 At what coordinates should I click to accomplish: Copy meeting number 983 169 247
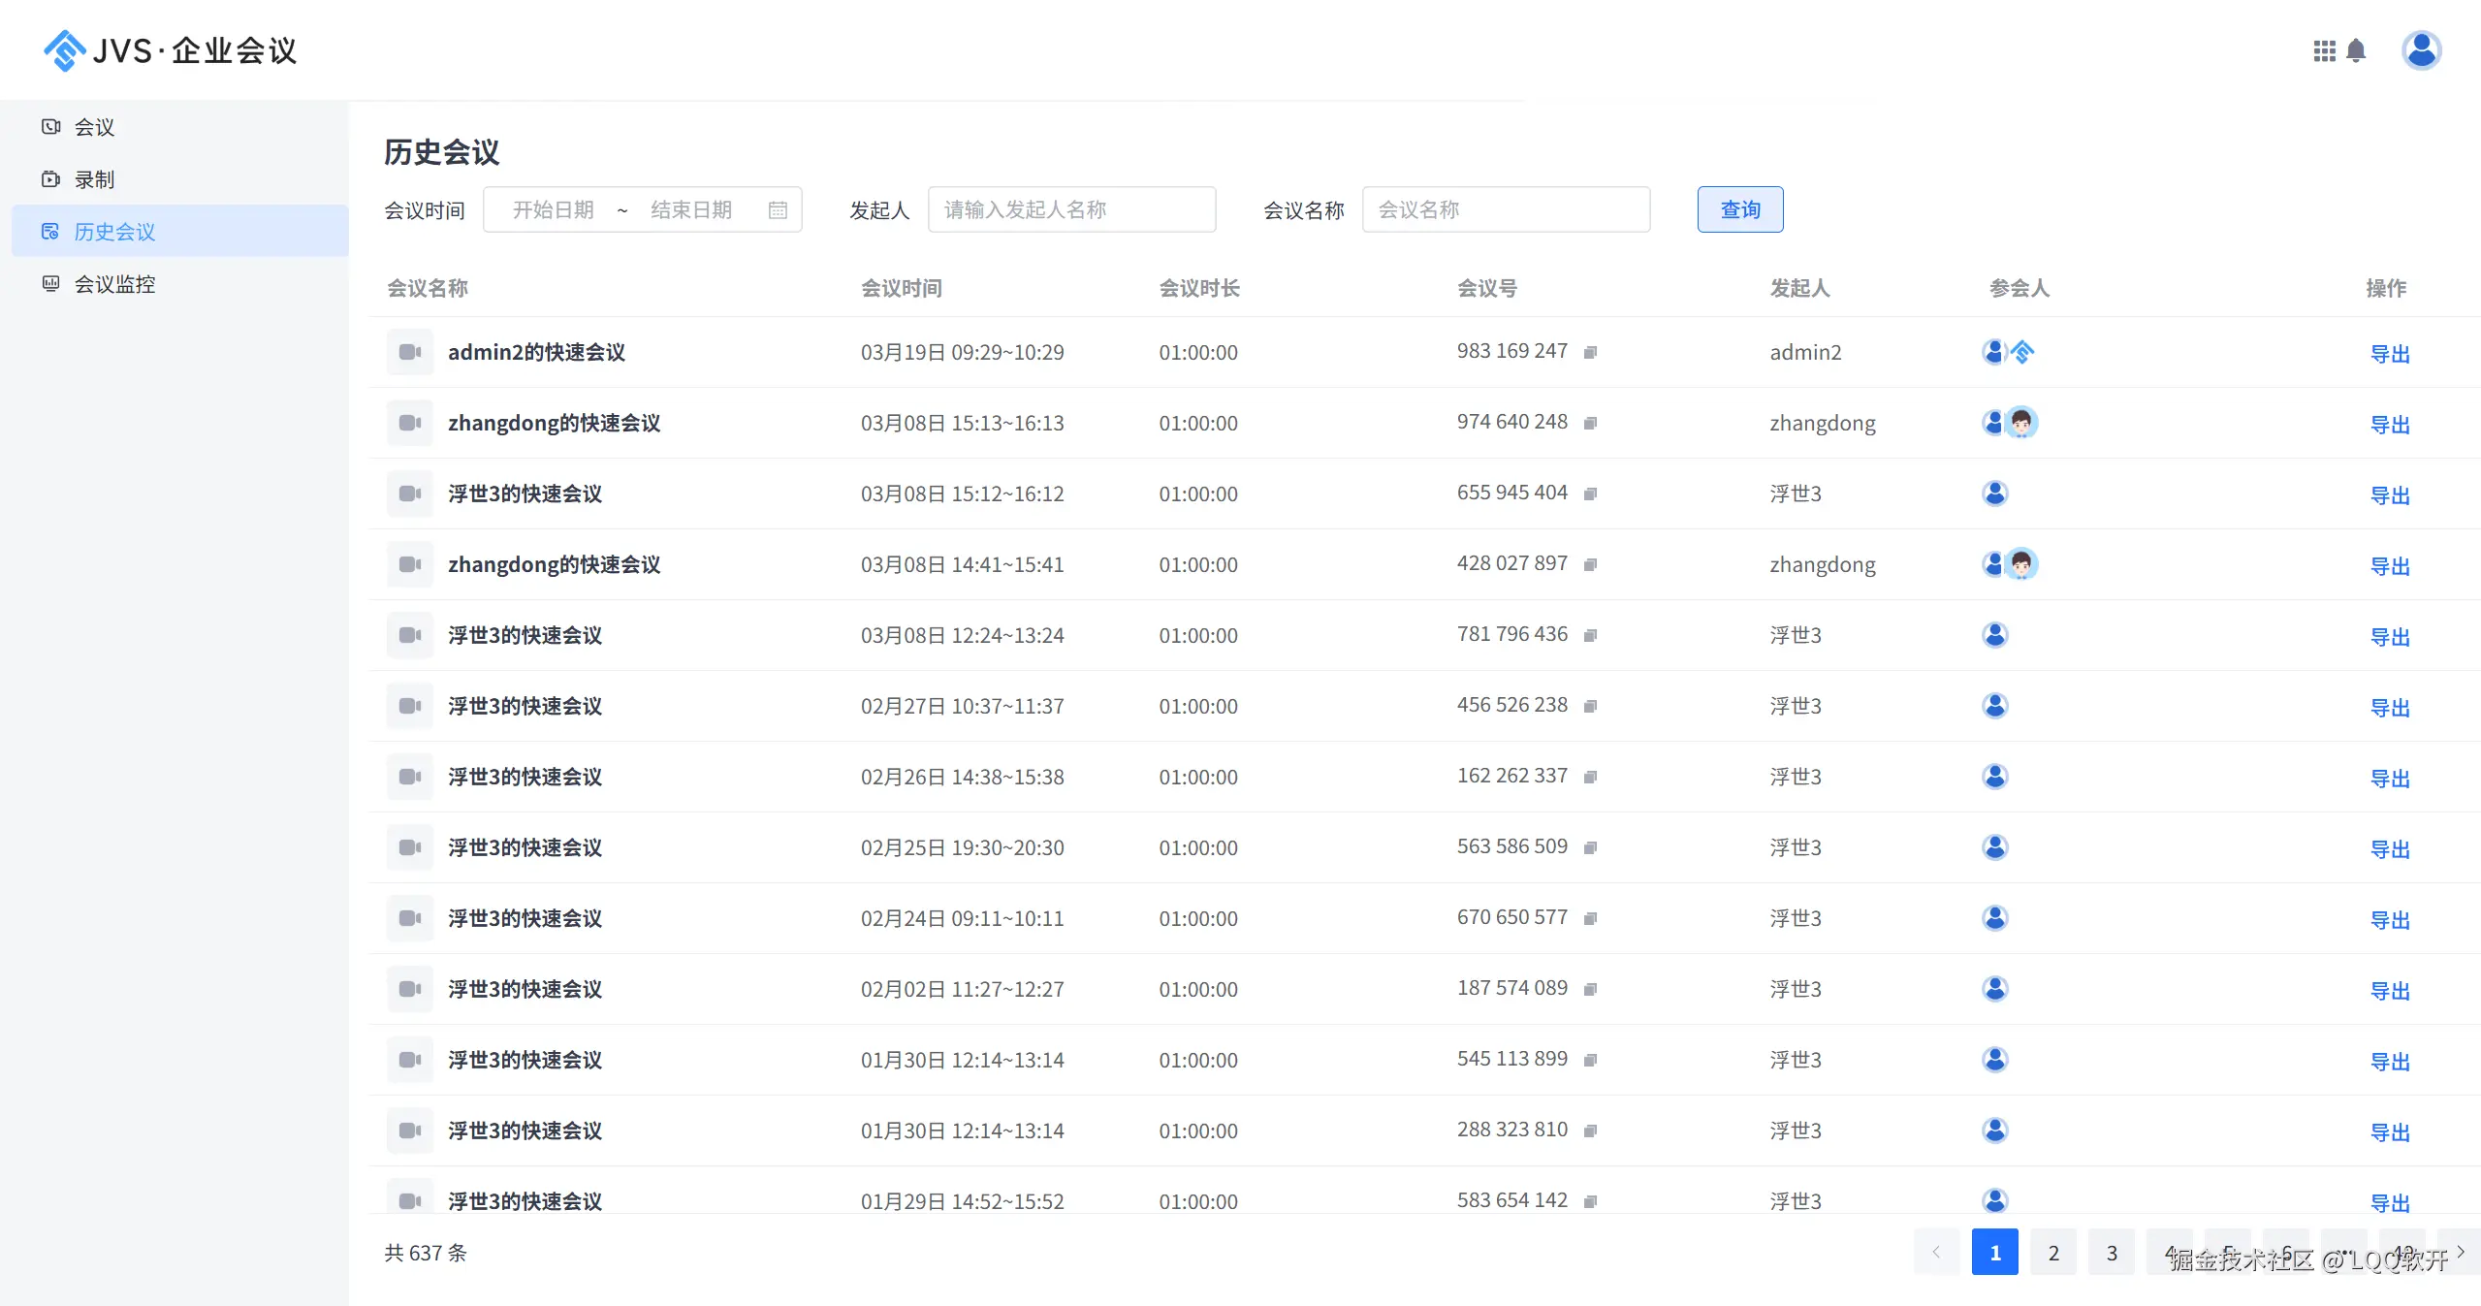click(1590, 352)
